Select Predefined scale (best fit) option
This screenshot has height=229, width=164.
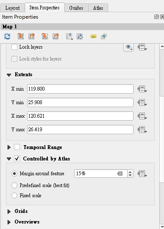[14, 185]
